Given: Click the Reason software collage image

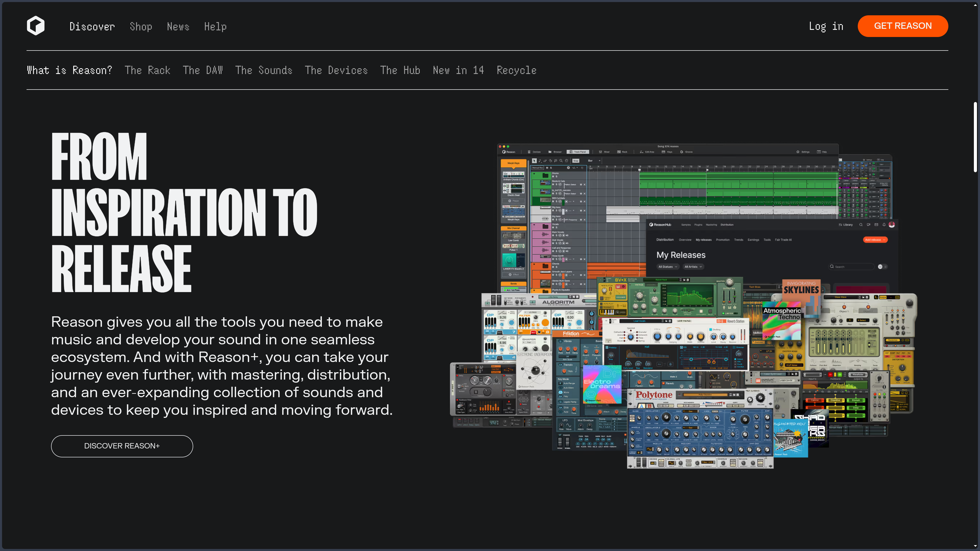Looking at the screenshot, I should (684, 306).
